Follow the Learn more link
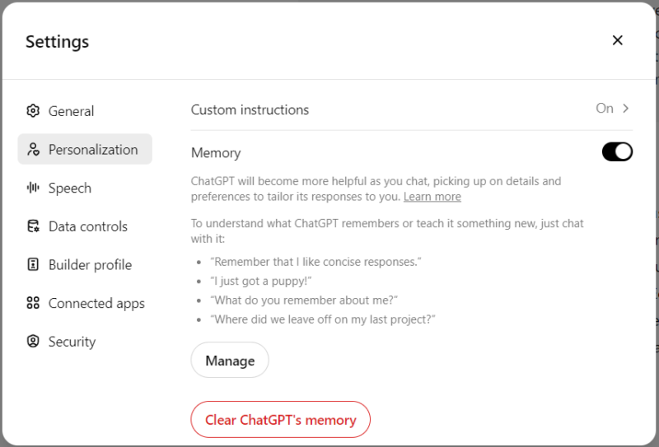The width and height of the screenshot is (659, 447). click(x=432, y=197)
